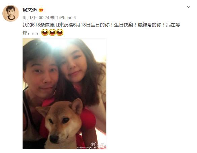The width and height of the screenshot is (197, 153).
Task: Click the 最親愛的你 phrase in post
Action: tap(150, 25)
